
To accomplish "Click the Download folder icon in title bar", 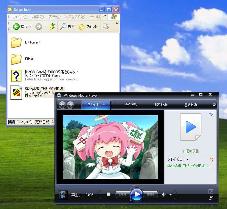I will pos(10,10).
